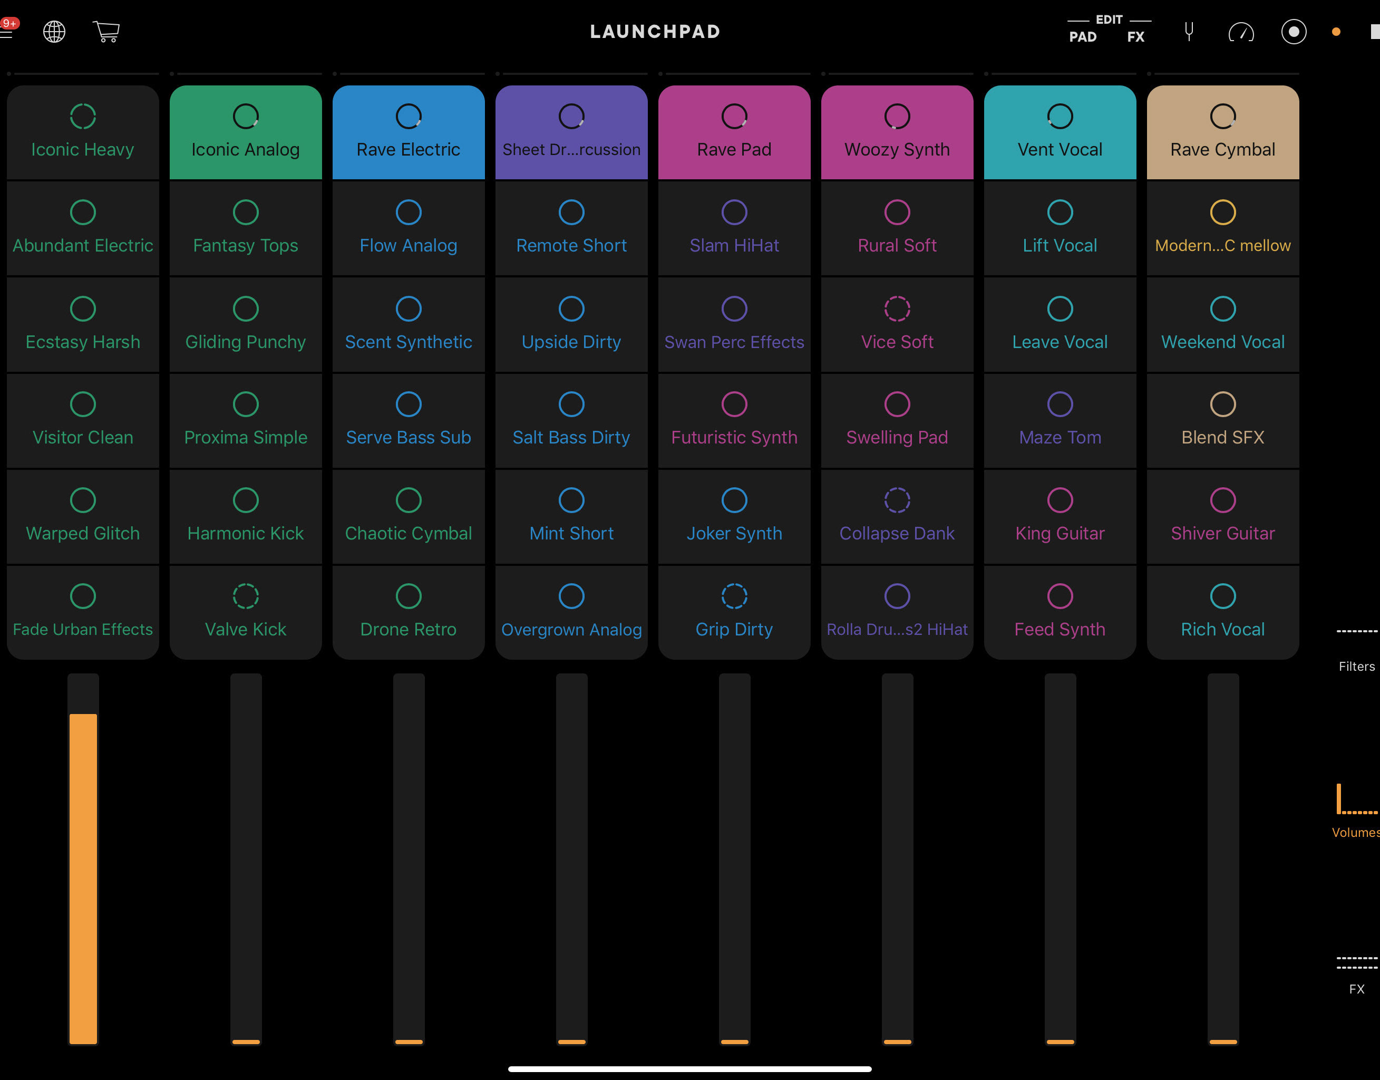Image resolution: width=1380 pixels, height=1080 pixels.
Task: Trigger the Salt Bass Dirty pad
Action: (571, 420)
